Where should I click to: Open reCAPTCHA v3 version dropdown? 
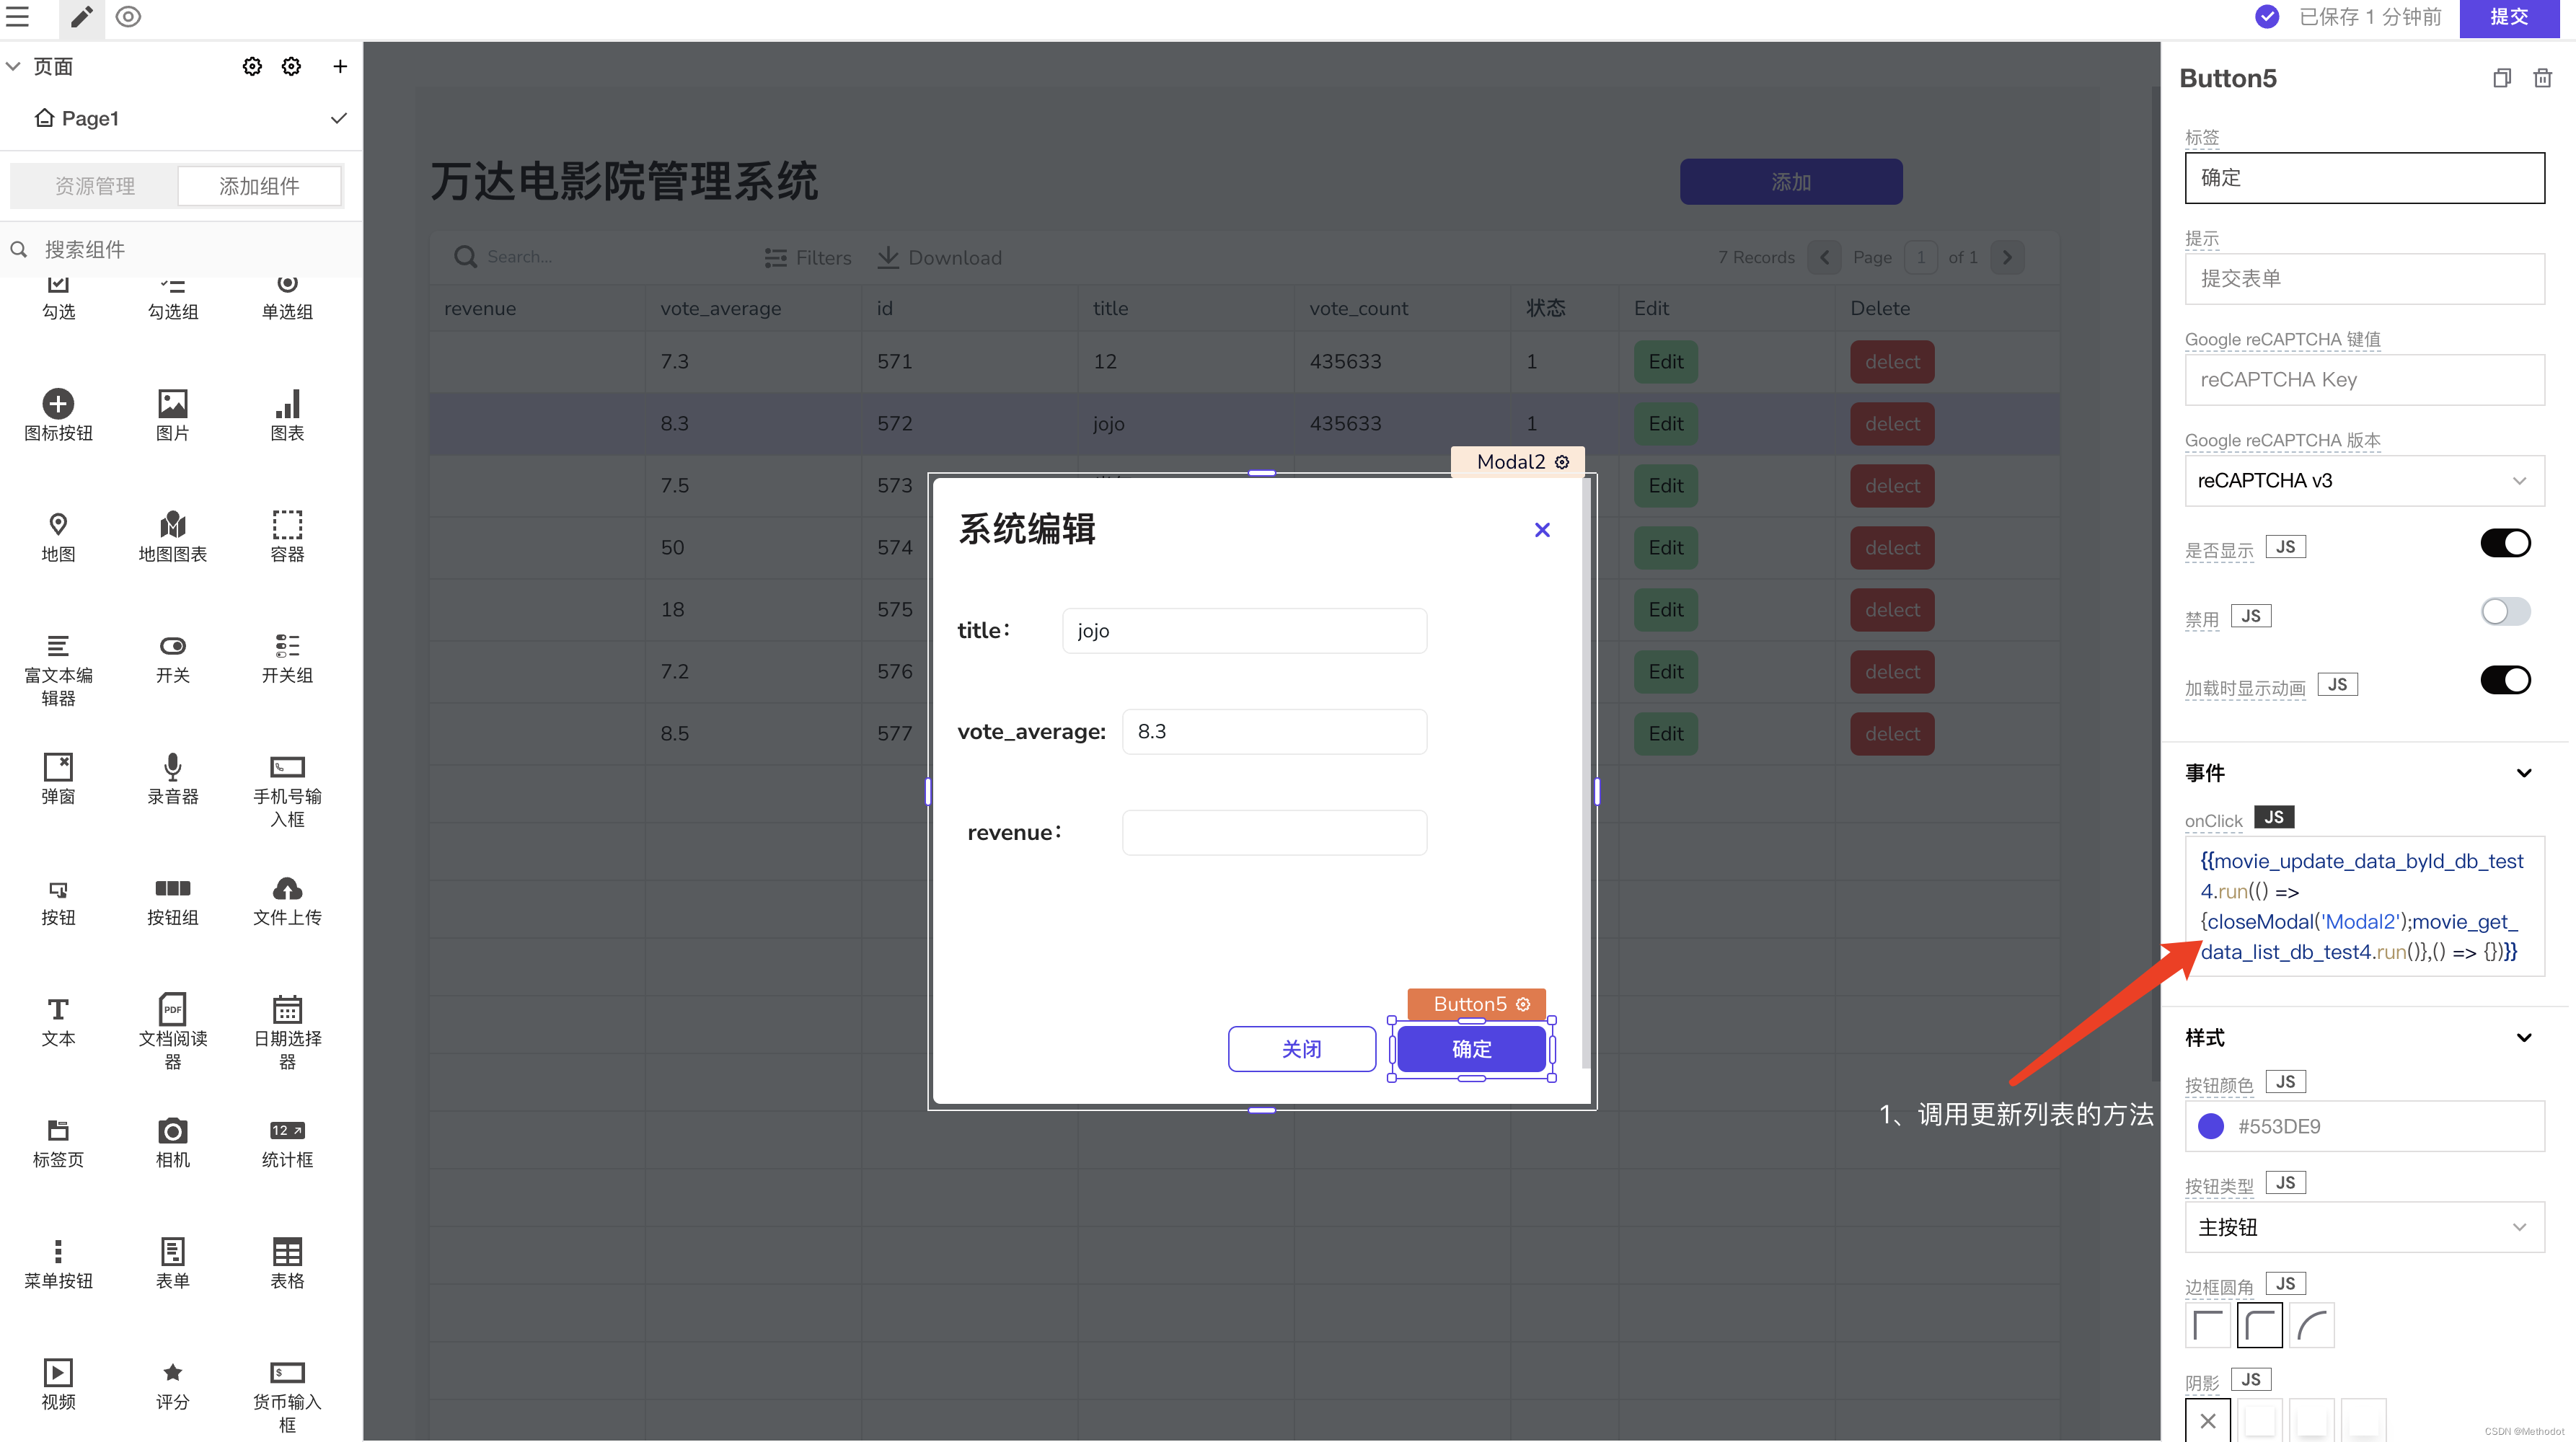coord(2364,481)
